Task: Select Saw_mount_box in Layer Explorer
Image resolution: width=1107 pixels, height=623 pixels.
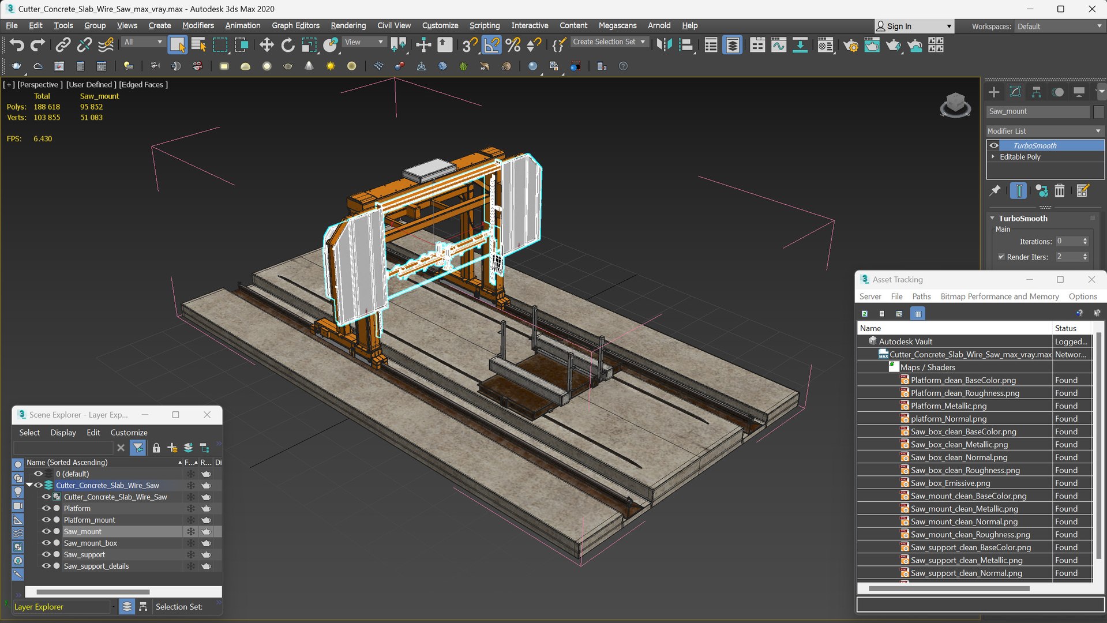Action: click(x=90, y=543)
